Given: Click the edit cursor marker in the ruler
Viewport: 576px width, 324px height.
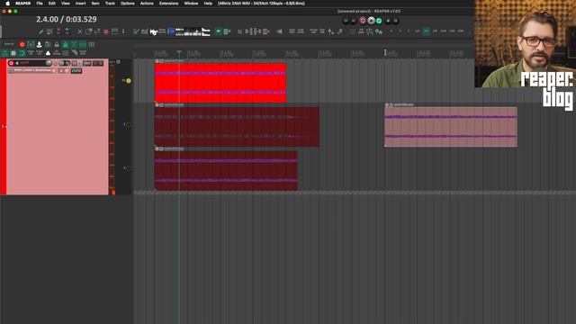Looking at the screenshot, I should click(x=179, y=53).
